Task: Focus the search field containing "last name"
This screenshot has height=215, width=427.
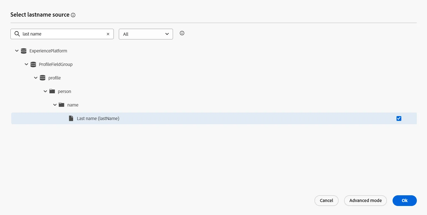Action: point(62,34)
